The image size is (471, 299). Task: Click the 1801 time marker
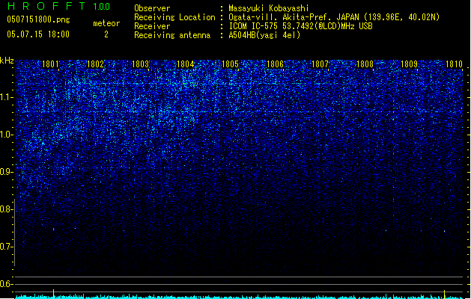pos(50,64)
